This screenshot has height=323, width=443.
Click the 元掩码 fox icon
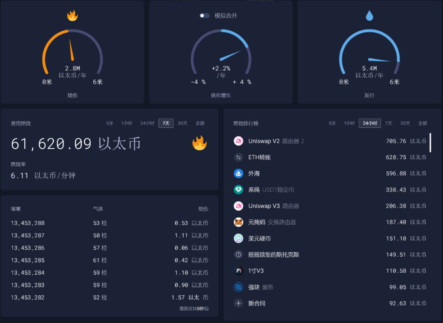coord(238,222)
